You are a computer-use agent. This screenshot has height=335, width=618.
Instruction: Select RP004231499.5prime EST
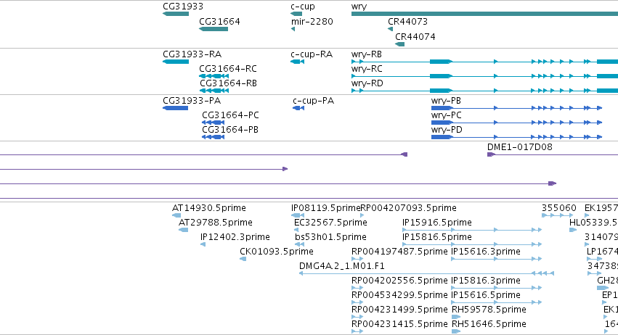coord(357,317)
